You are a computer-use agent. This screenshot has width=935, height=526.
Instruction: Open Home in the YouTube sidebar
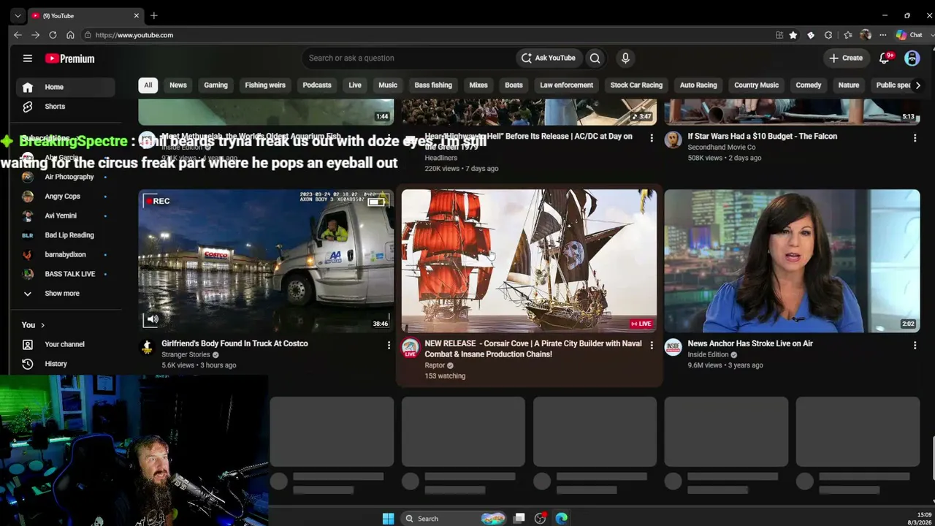(x=65, y=87)
